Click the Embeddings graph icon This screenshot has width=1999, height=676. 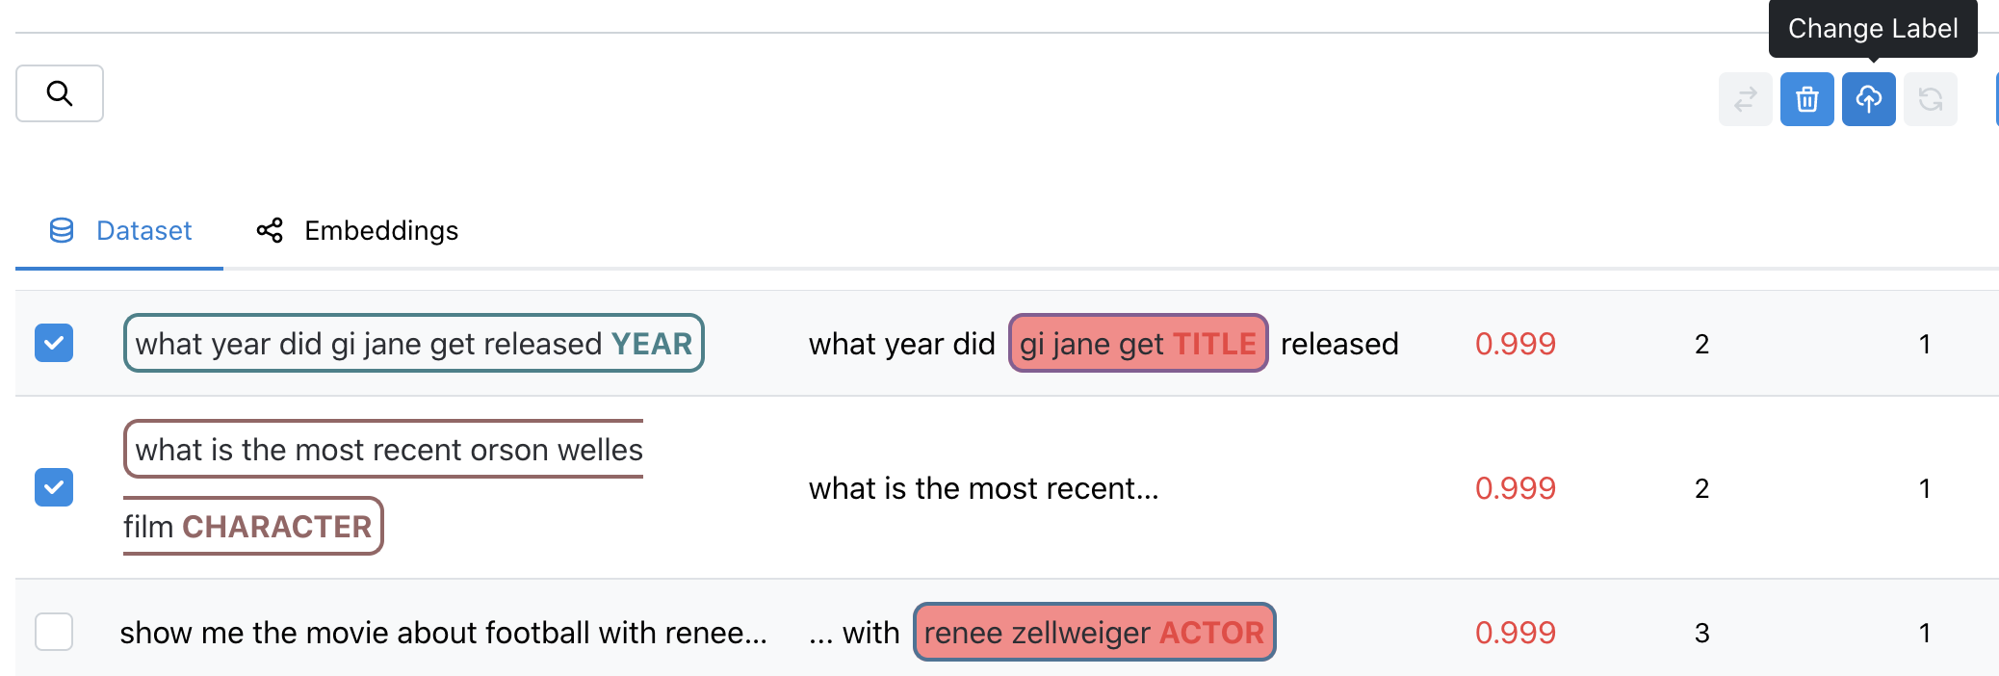click(270, 230)
